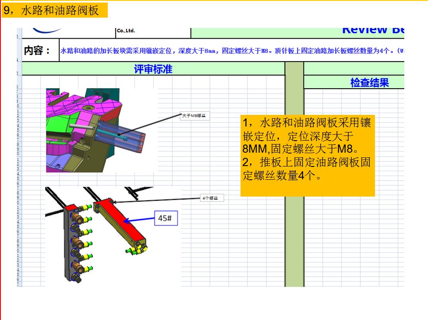Select the 评审标准 header cell

153,69
